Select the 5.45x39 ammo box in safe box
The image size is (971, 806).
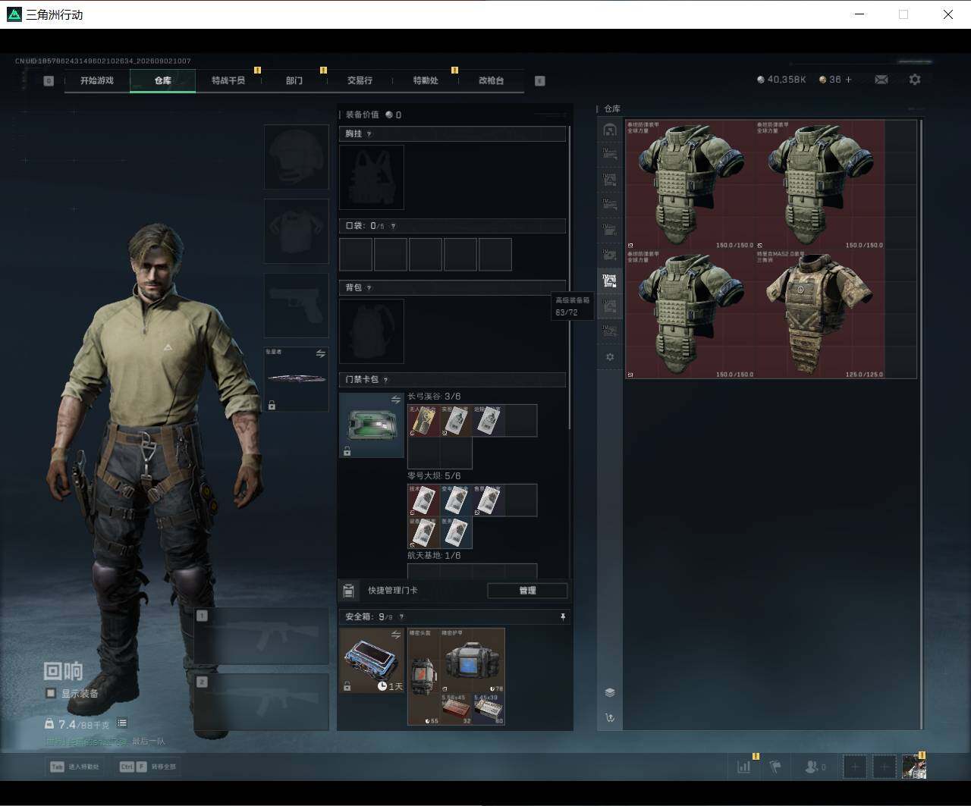click(489, 709)
